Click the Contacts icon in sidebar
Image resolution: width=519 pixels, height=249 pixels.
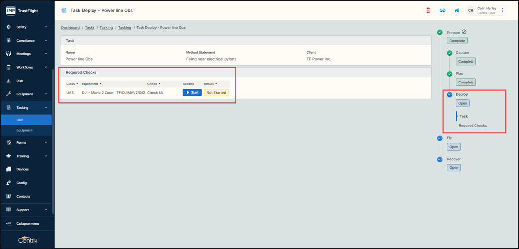click(8, 196)
